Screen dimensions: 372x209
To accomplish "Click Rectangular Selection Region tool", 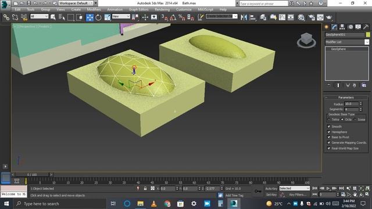I will click(70, 17).
